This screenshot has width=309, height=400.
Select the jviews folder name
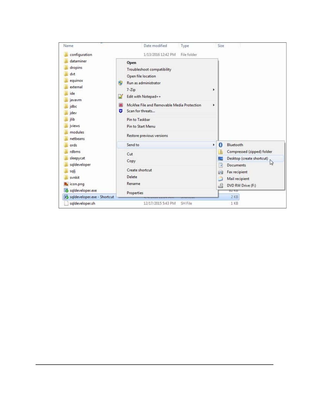click(75, 126)
